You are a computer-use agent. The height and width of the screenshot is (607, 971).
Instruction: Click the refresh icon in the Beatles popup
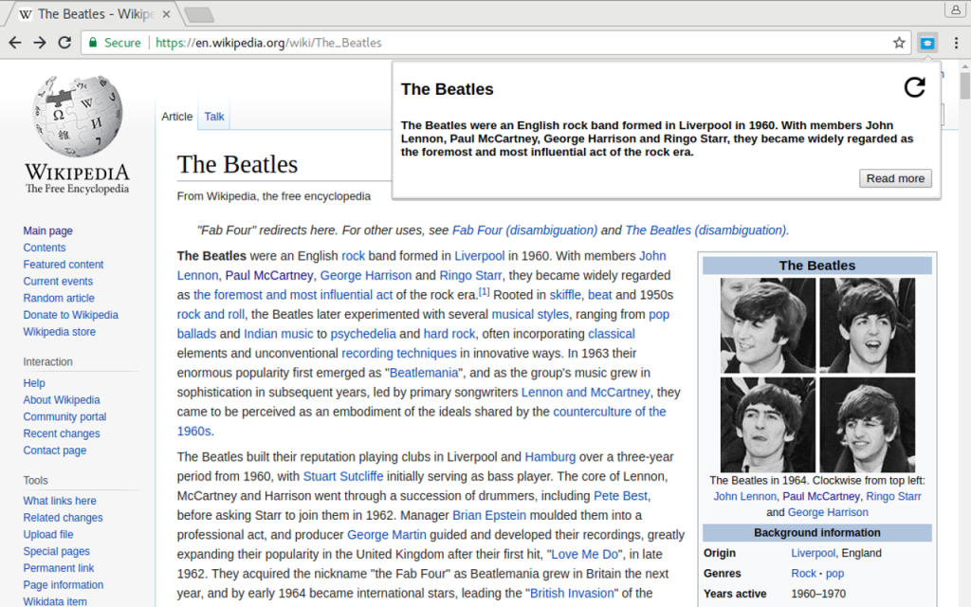[915, 87]
